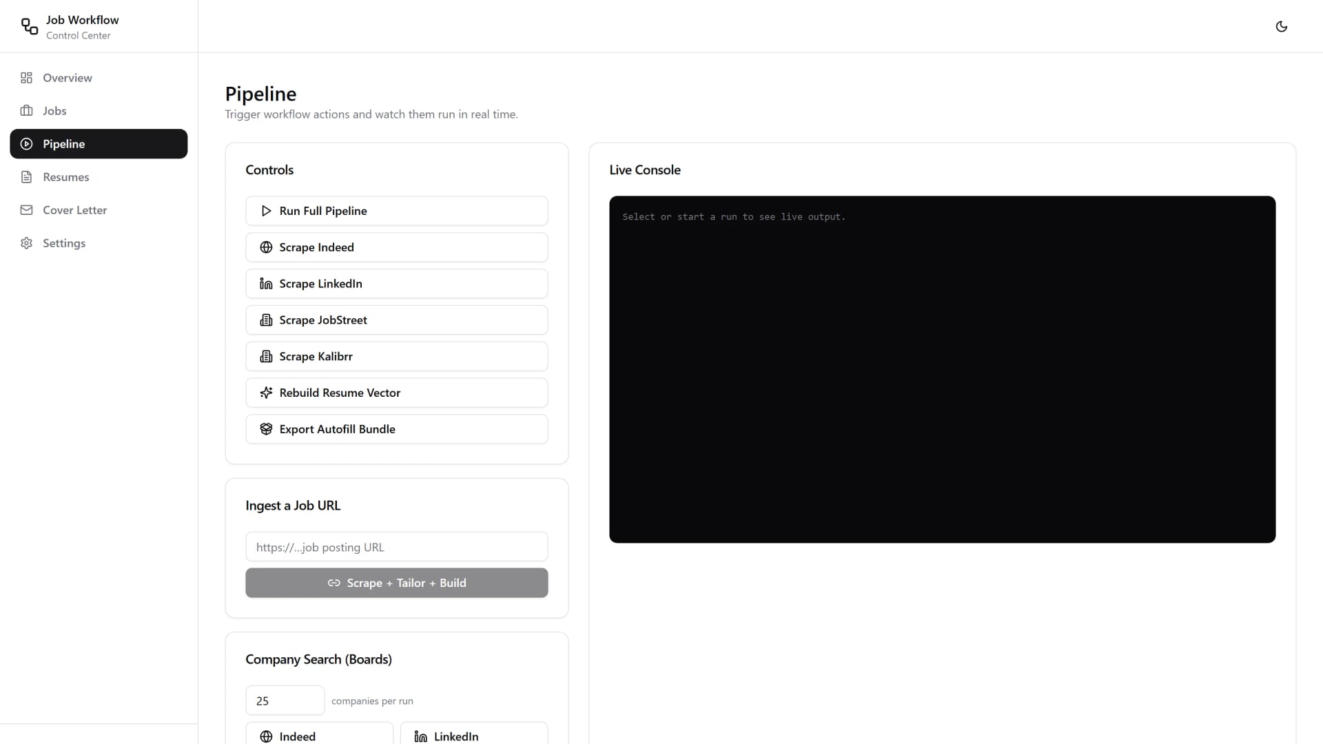The height and width of the screenshot is (744, 1323).
Task: Focus the companies per run number field
Action: [x=285, y=701]
